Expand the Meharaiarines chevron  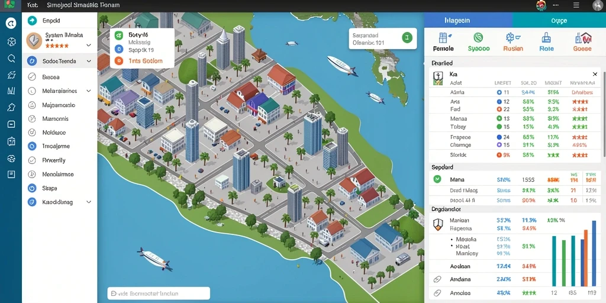point(89,91)
